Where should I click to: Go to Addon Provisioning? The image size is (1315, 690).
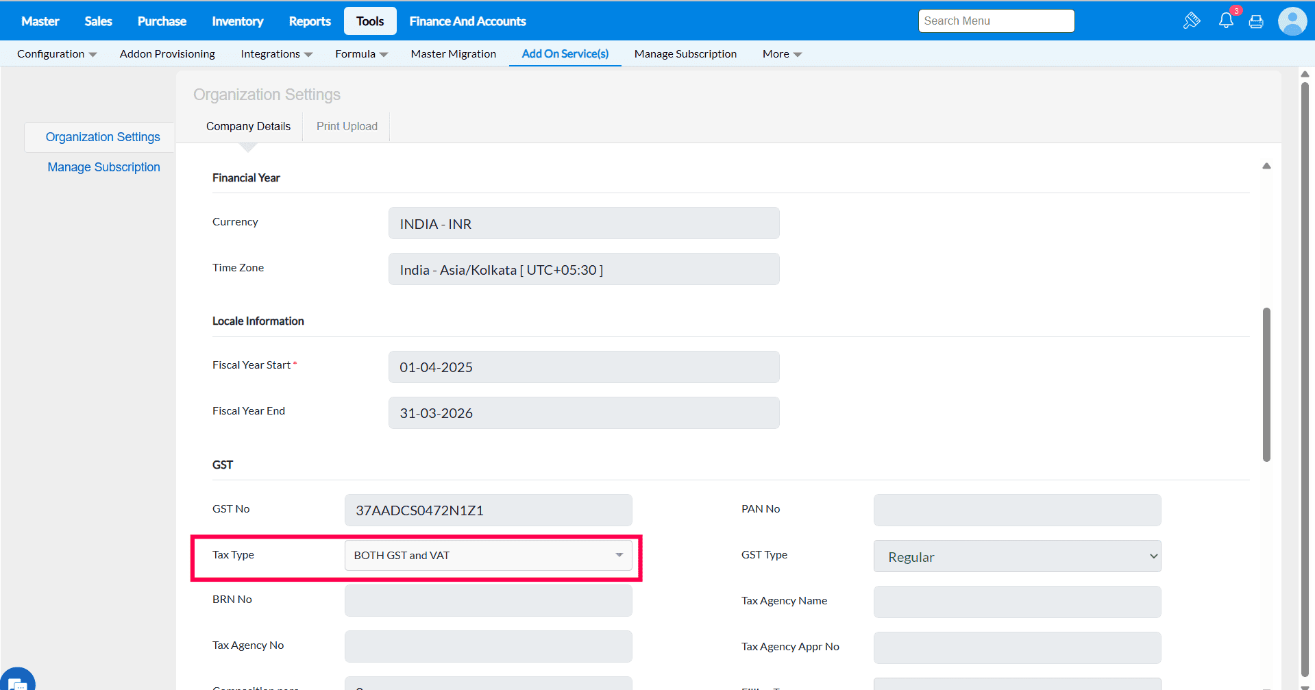[x=167, y=53]
